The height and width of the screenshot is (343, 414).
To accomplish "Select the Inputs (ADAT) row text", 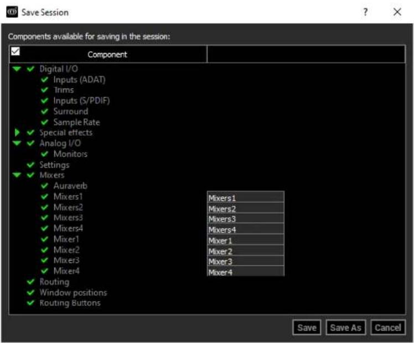I will (x=80, y=80).
